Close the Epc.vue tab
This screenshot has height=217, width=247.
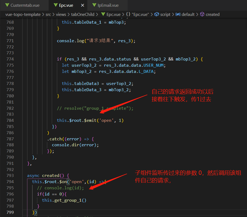click(x=83, y=5)
